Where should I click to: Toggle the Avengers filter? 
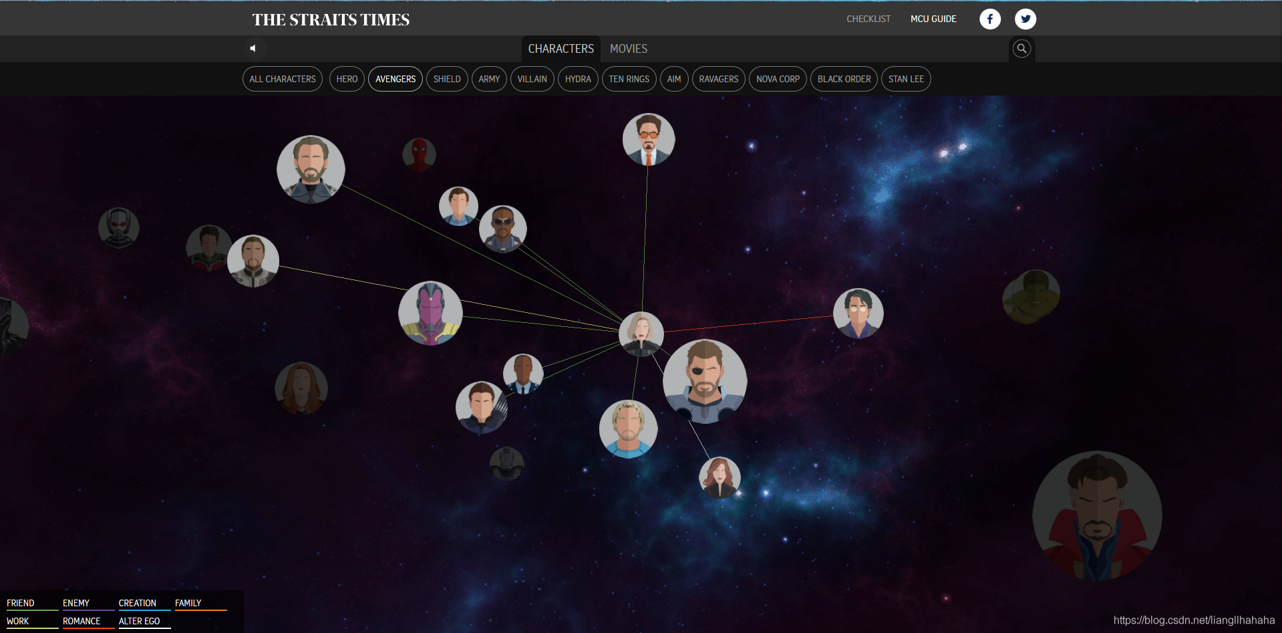pyautogui.click(x=395, y=79)
